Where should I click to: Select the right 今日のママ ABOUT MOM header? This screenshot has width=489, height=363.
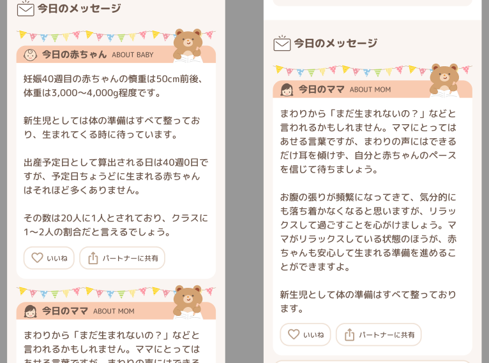pos(372,89)
